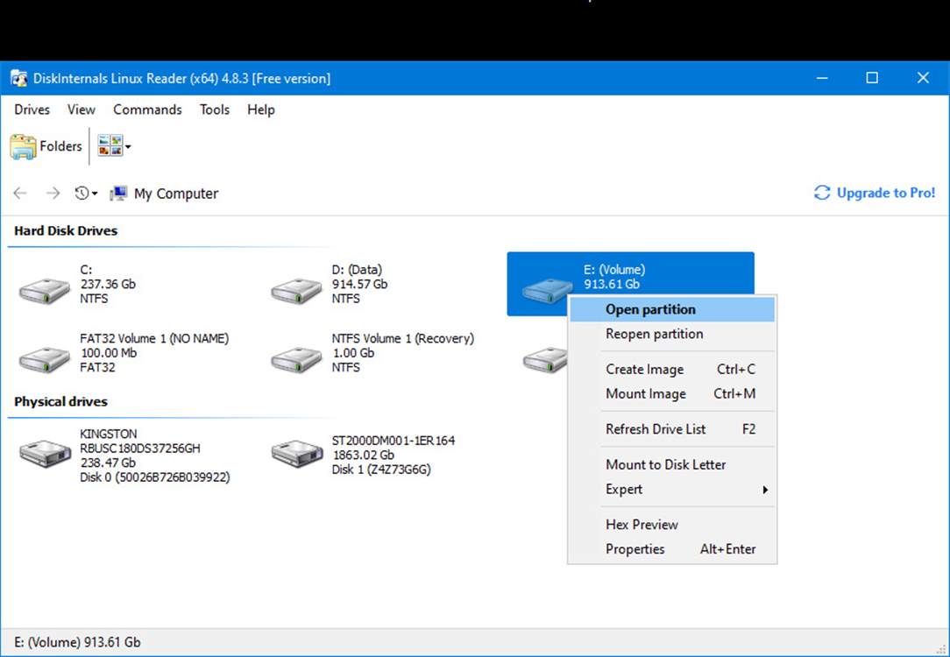Screen dimensions: 950x657
Task: Select the E: (Volume) drive icon
Action: (x=547, y=291)
